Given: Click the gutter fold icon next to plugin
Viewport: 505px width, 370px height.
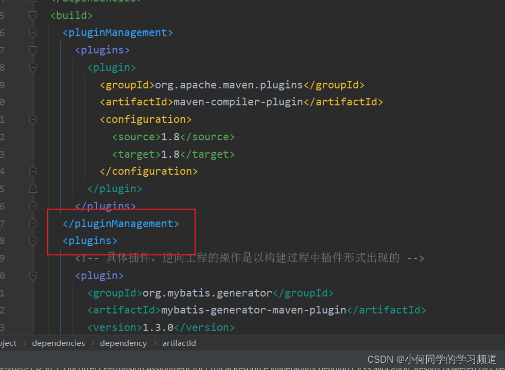Looking at the screenshot, I should pyautogui.click(x=33, y=67).
